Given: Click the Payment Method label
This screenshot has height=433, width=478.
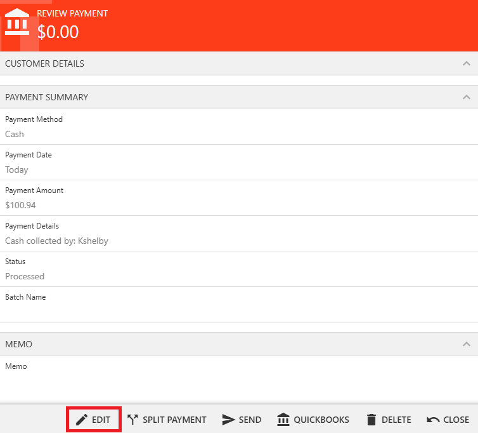Looking at the screenshot, I should [34, 119].
